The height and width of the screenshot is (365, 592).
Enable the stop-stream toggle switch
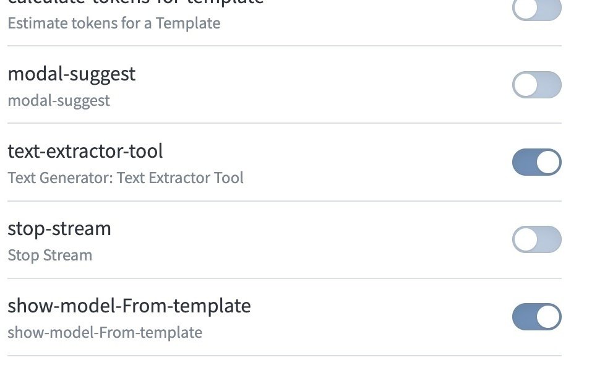click(536, 239)
